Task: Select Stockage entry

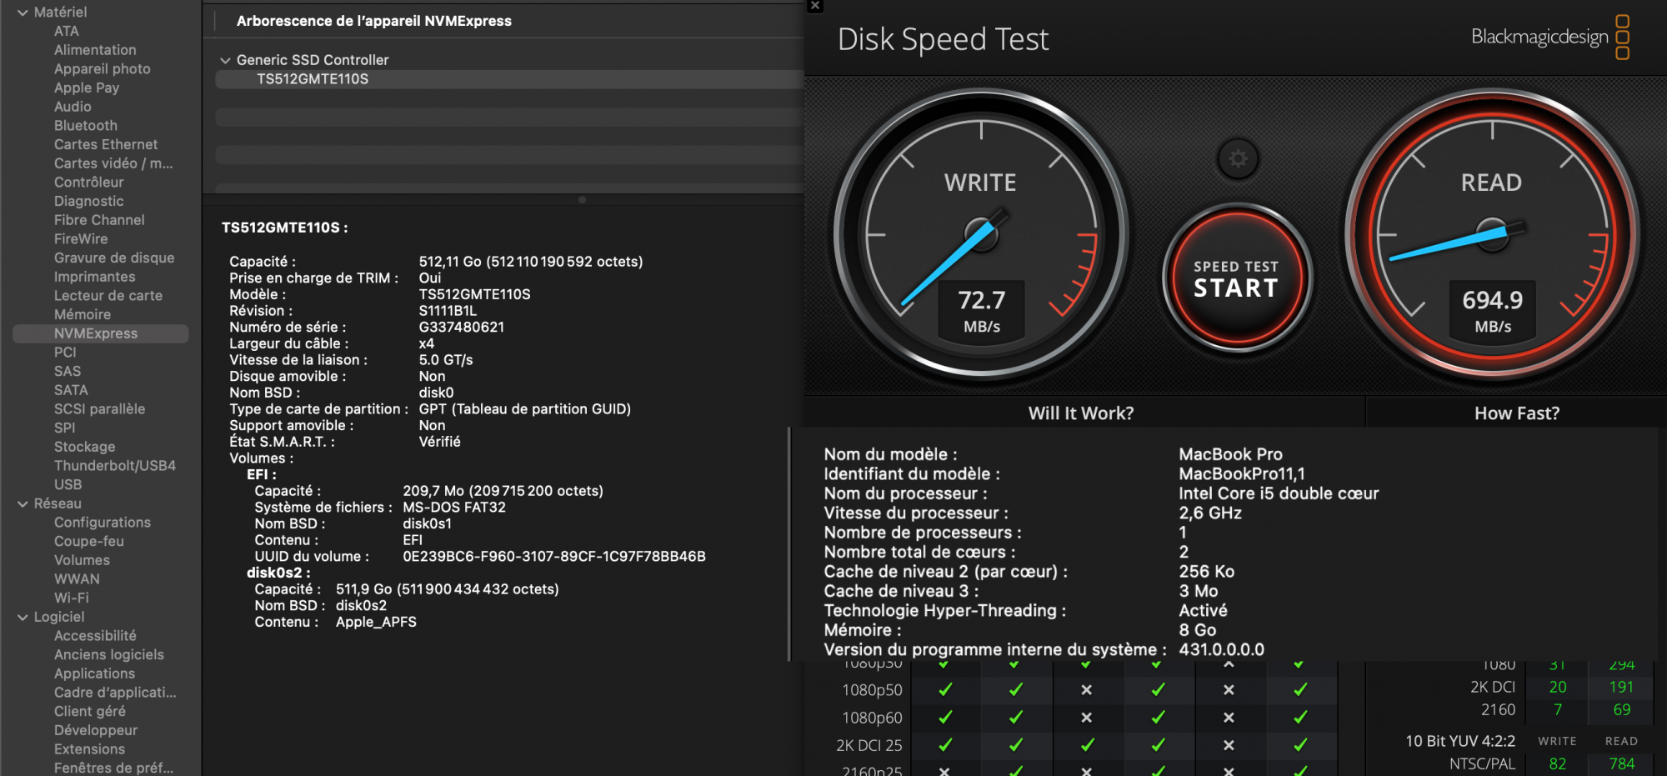Action: click(85, 447)
